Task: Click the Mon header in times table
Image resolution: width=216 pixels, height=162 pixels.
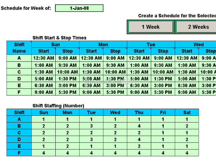Action: 103,44
